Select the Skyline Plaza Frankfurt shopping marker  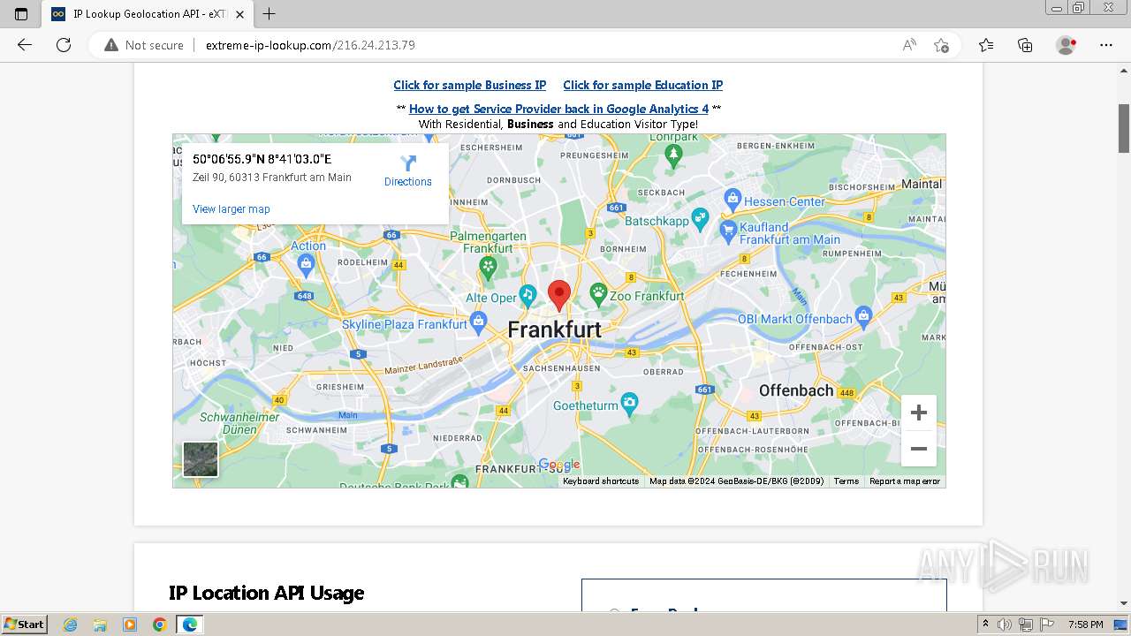coord(478,321)
